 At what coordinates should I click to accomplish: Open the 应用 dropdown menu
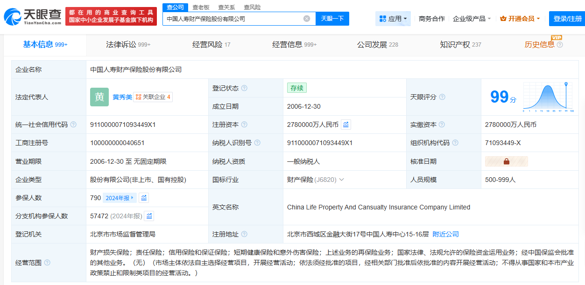(x=393, y=19)
